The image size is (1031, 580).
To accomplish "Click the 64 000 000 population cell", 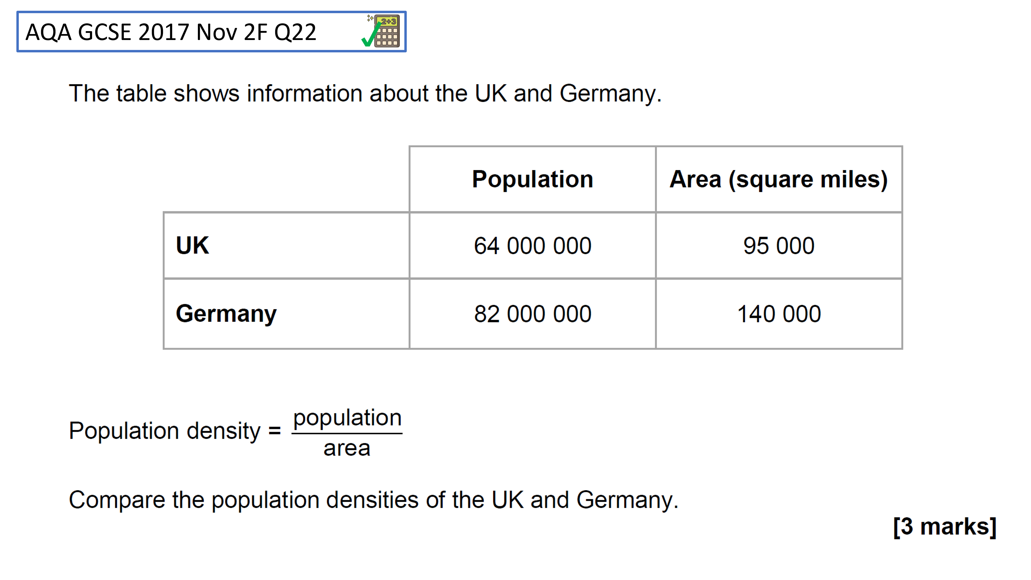I will click(x=532, y=245).
